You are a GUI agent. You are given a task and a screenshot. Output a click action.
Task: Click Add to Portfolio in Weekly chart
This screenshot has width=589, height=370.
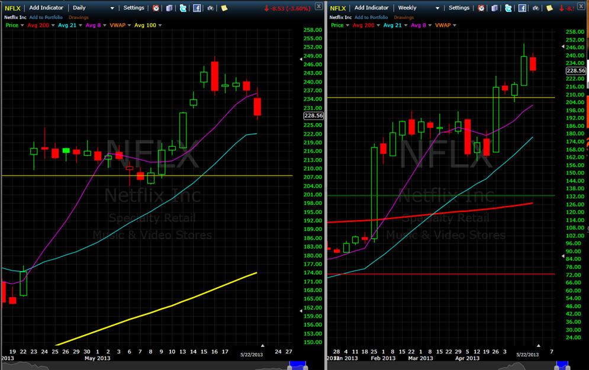[371, 17]
